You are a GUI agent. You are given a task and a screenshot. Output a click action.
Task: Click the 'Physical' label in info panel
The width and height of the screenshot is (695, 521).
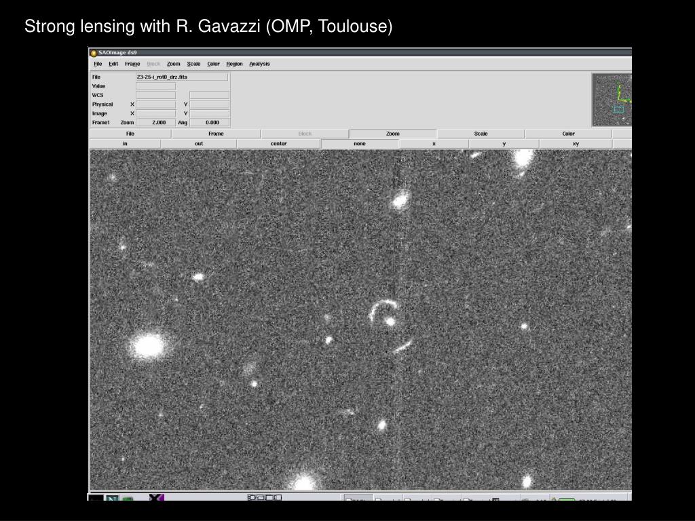point(102,104)
